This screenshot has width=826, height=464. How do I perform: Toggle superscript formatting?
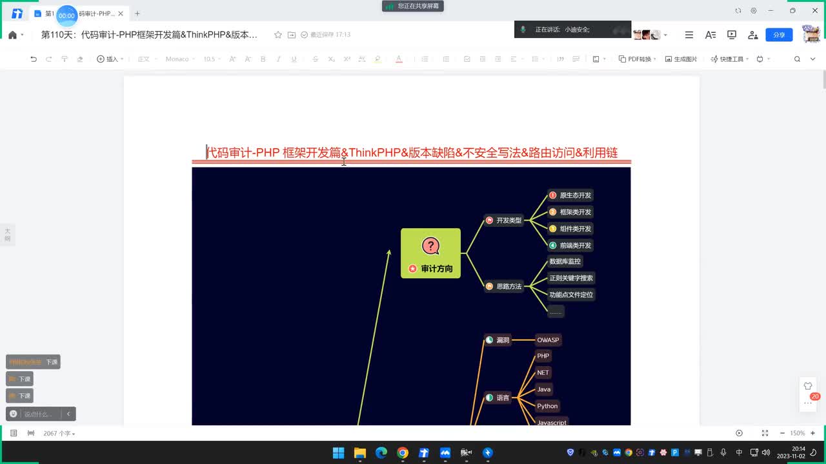[x=347, y=59]
